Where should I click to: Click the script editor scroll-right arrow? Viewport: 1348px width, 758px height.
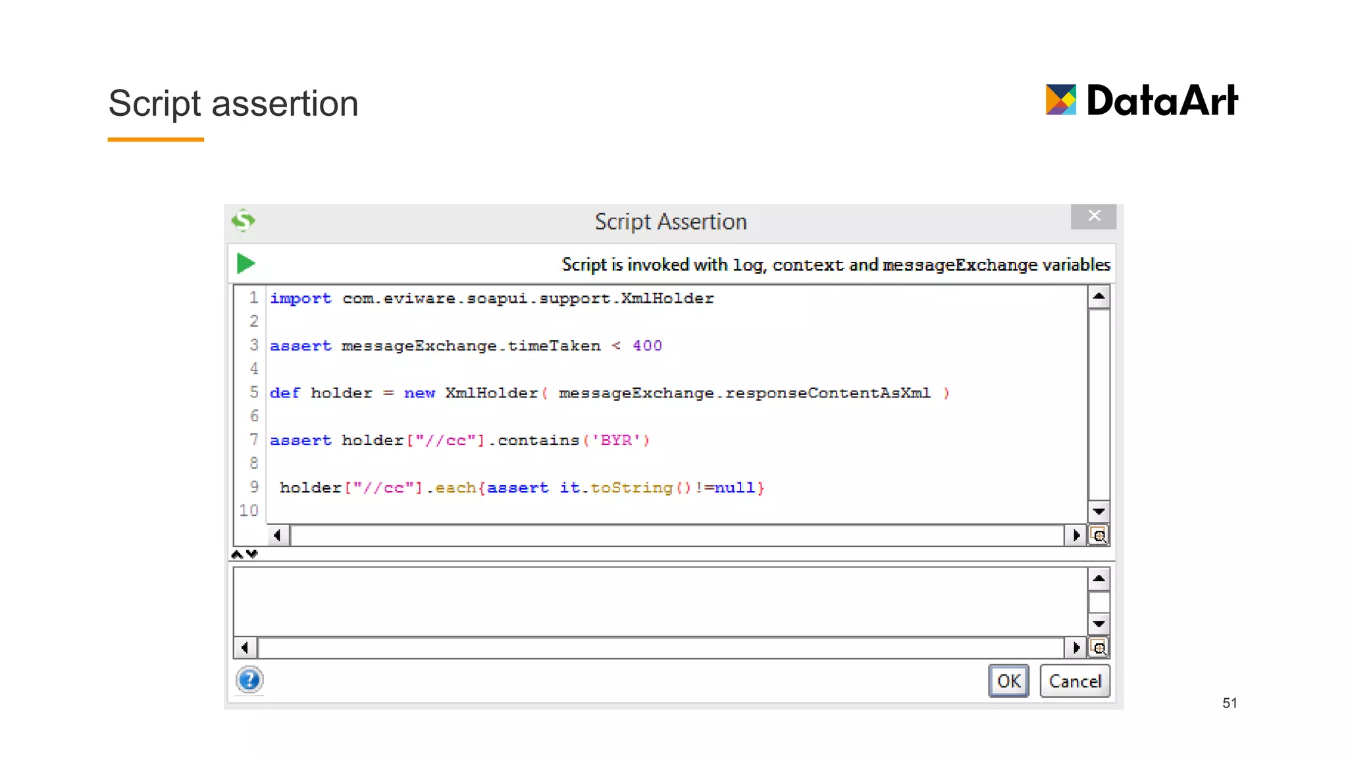point(1076,535)
